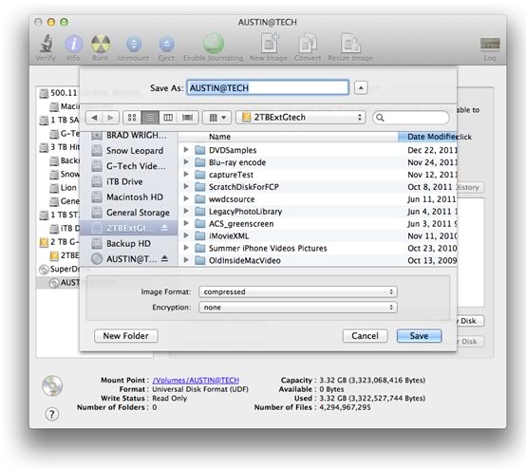Open the Encryption dropdown

pos(298,308)
